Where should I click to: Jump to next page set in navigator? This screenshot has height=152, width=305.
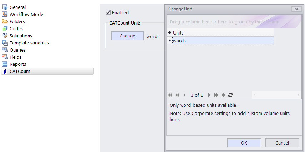(216, 95)
